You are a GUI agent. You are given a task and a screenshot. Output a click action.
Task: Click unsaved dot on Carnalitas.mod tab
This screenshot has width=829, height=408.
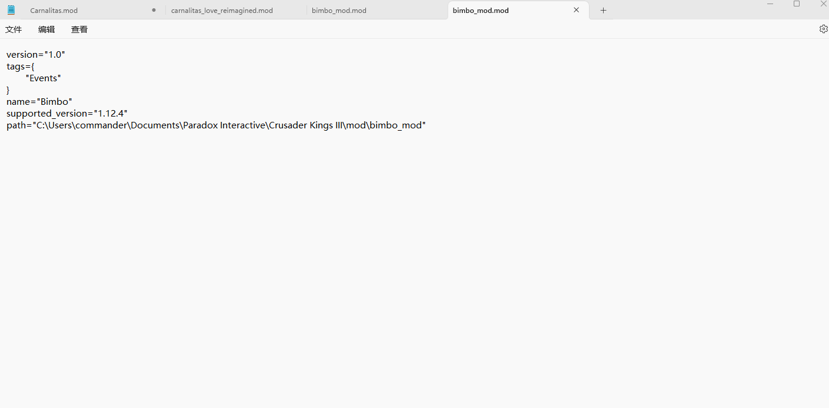click(x=154, y=10)
